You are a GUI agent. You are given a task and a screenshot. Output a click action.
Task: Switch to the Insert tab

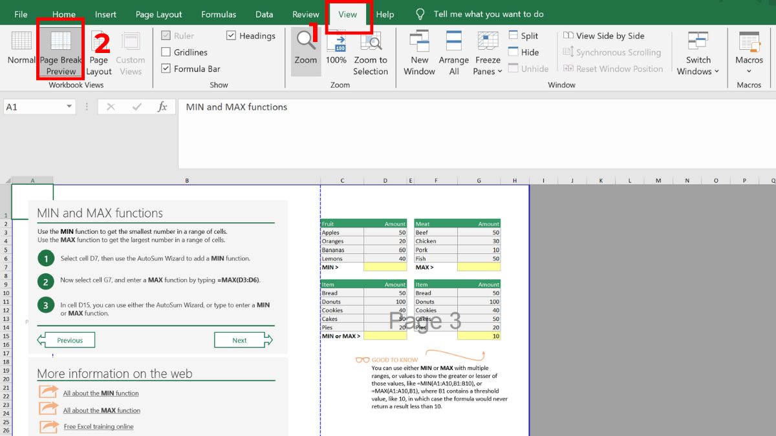tap(105, 14)
